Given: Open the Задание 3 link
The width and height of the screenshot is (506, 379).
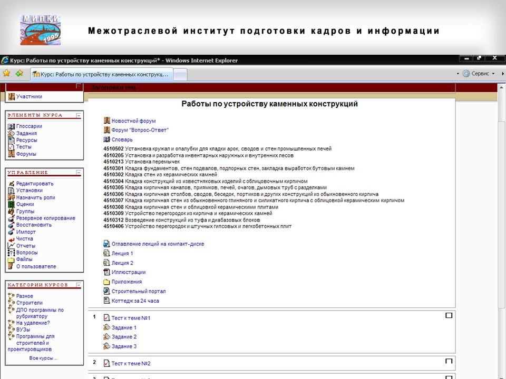Looking at the screenshot, I should (124, 346).
